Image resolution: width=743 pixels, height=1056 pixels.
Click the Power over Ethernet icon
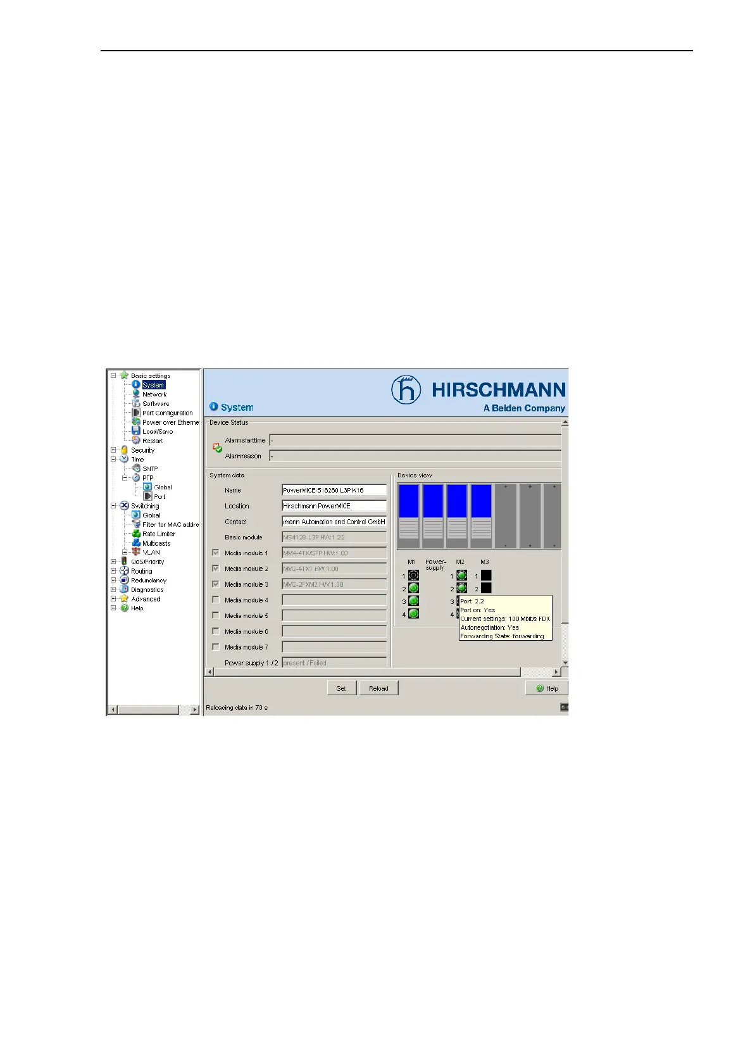point(135,422)
